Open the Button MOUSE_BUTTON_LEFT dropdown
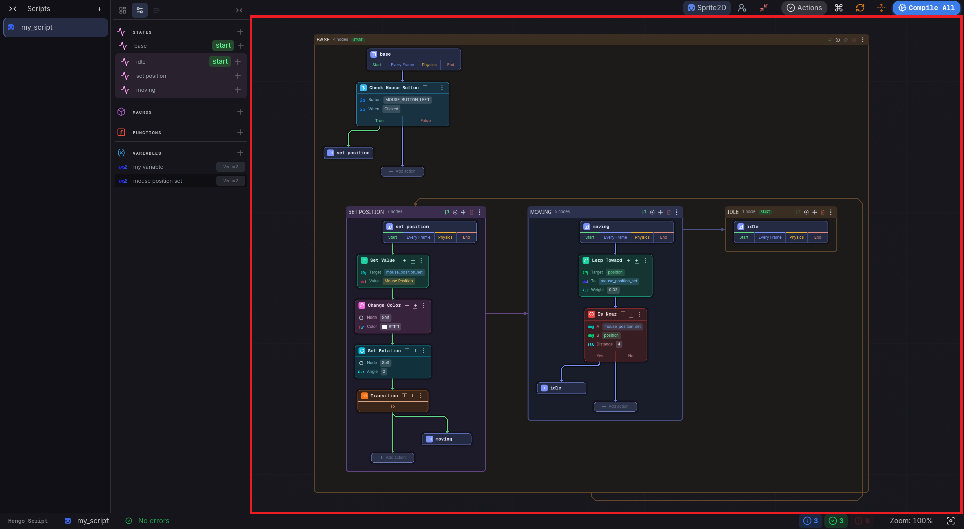964x529 pixels. pos(407,100)
